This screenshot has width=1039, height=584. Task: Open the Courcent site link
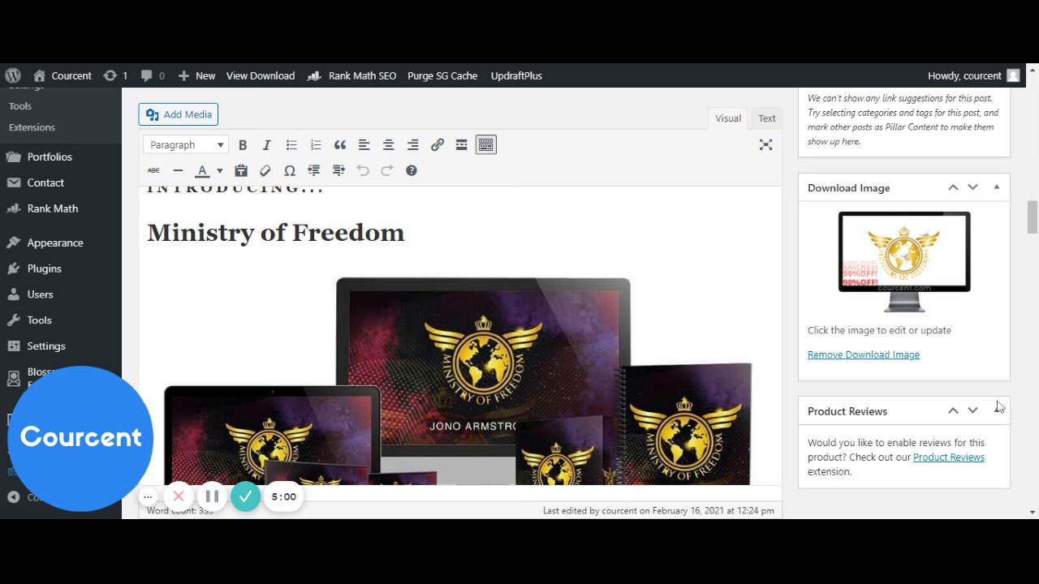tap(63, 75)
